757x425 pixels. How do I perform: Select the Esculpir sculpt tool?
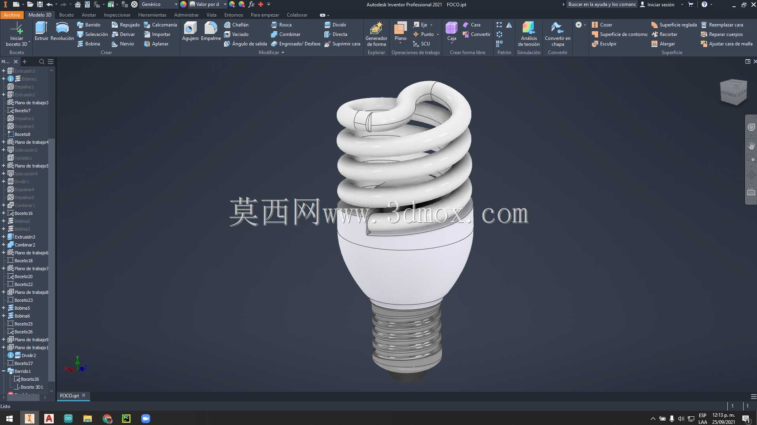pyautogui.click(x=604, y=43)
